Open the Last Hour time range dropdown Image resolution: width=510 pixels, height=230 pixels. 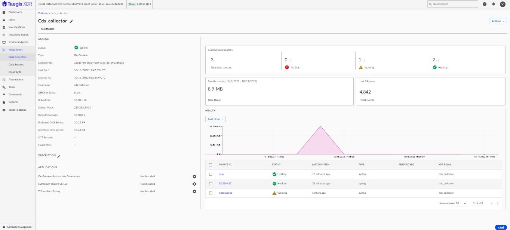215,119
